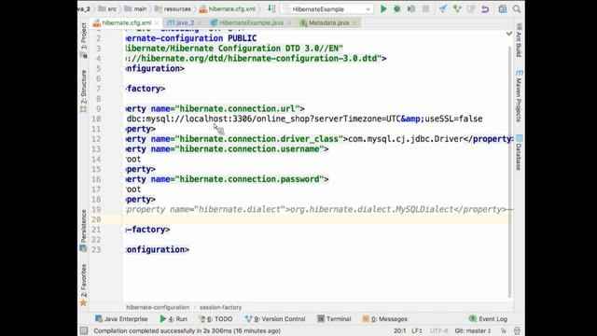
Task: Start debugging with the bug icon
Action: pyautogui.click(x=397, y=8)
